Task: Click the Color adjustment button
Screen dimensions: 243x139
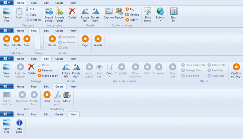Action: click(147, 69)
